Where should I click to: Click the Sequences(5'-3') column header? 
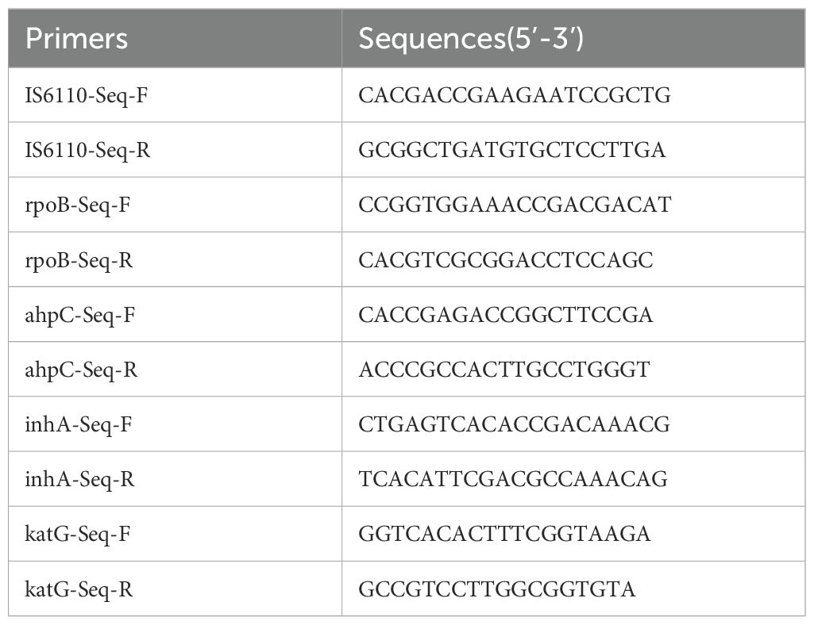click(x=573, y=38)
